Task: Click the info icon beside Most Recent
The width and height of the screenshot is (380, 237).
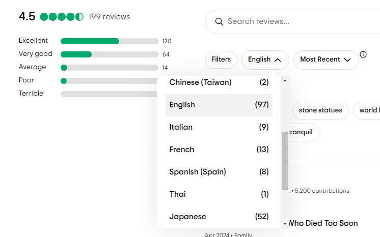Action: (x=363, y=54)
